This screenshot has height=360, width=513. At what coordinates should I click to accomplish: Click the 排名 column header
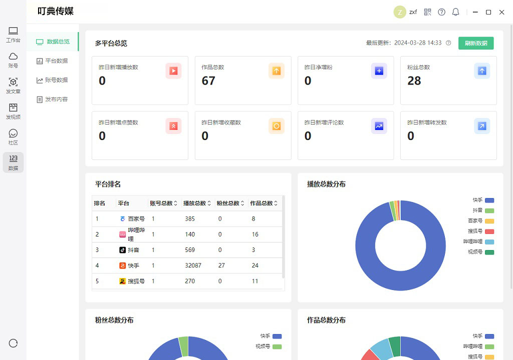pos(100,203)
